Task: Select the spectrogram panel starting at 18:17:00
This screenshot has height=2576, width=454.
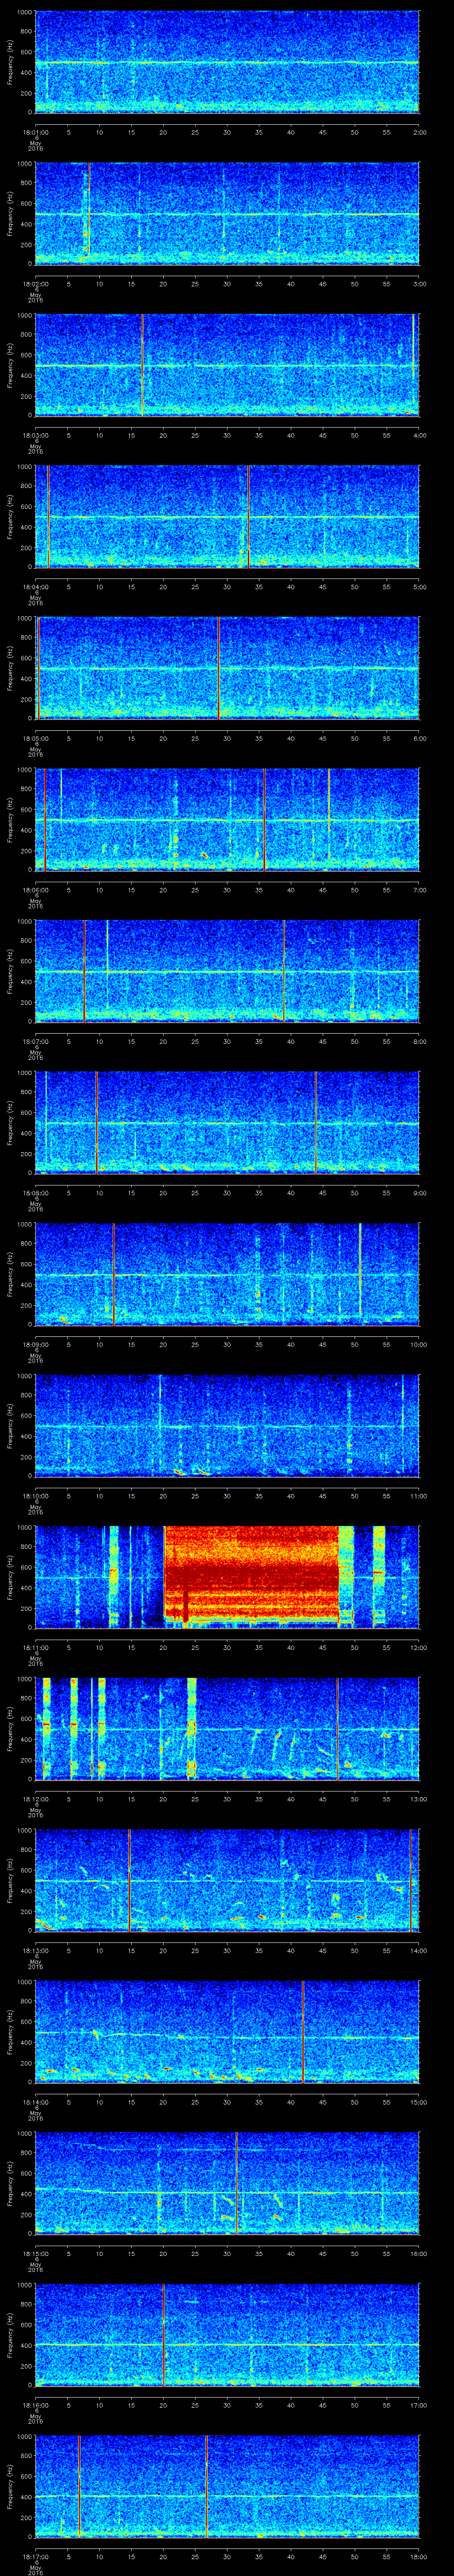Action: coord(227,2486)
